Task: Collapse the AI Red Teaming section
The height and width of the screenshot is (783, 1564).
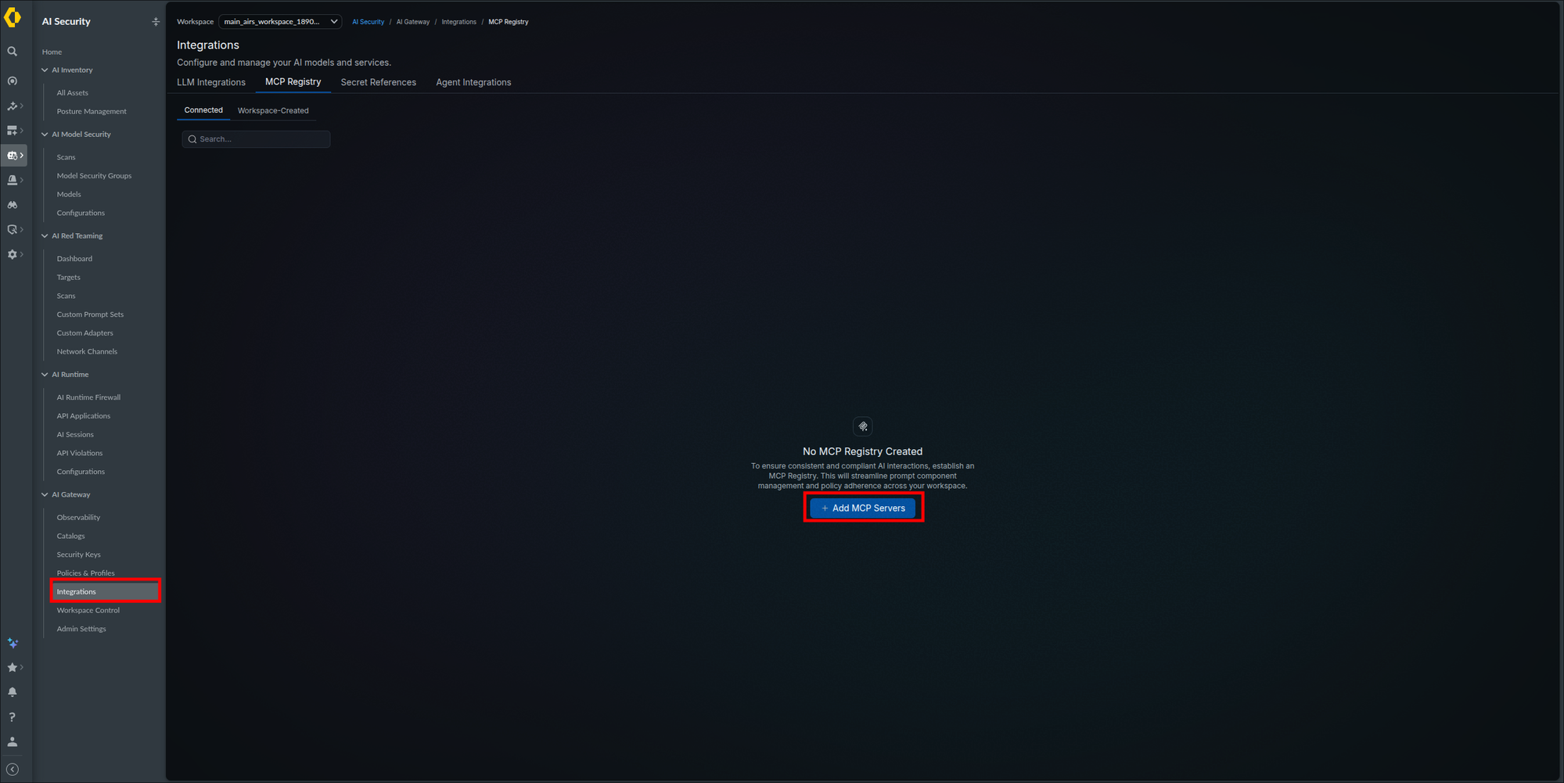Action: point(45,236)
